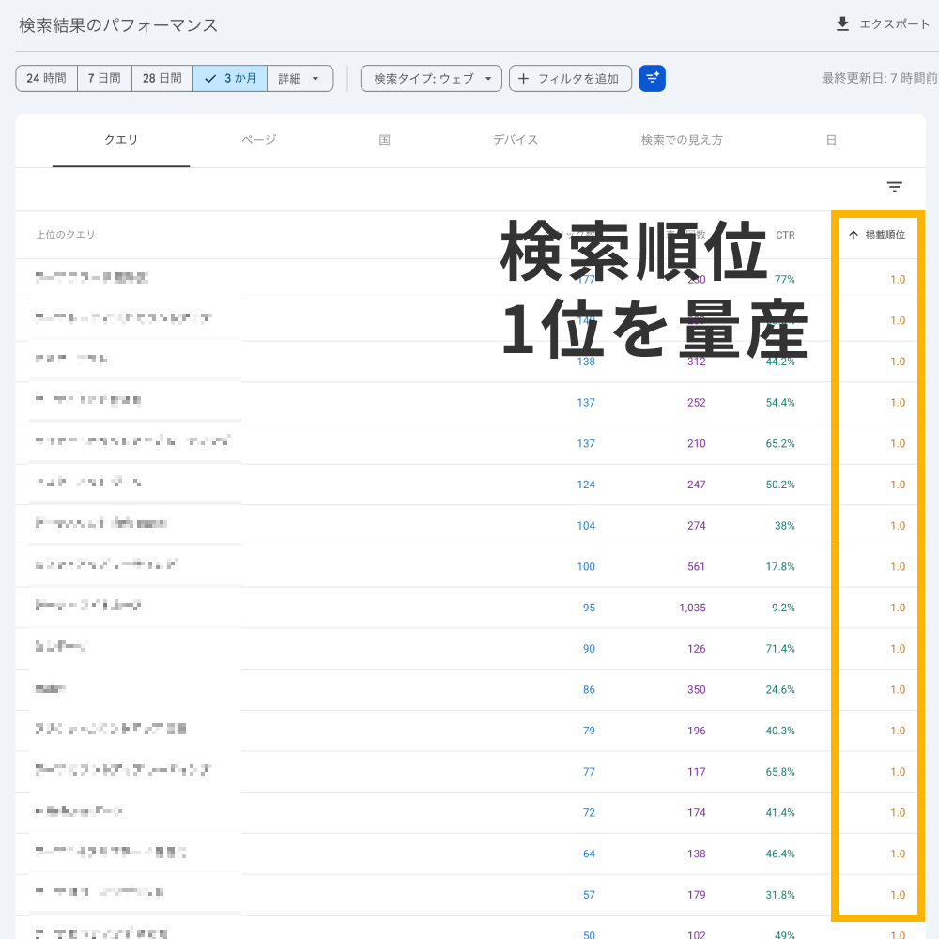Switch to the 国 tab

click(x=384, y=140)
